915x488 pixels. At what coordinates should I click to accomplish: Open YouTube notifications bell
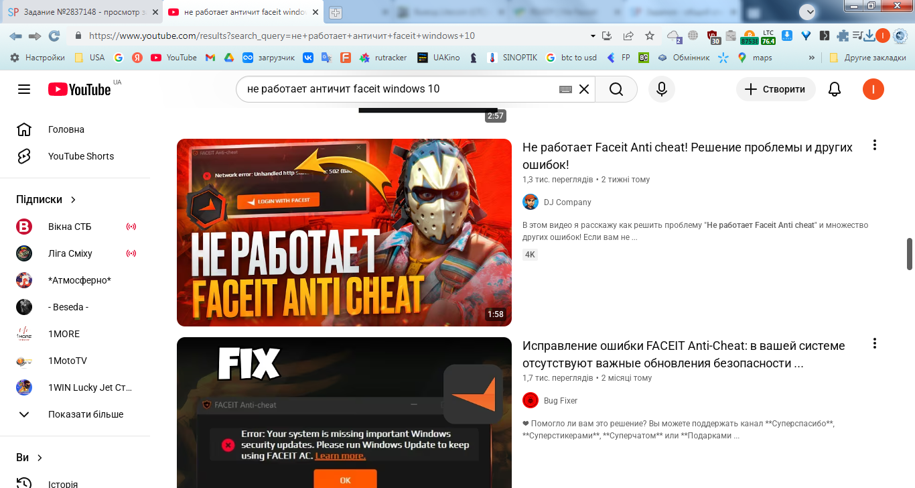click(835, 89)
